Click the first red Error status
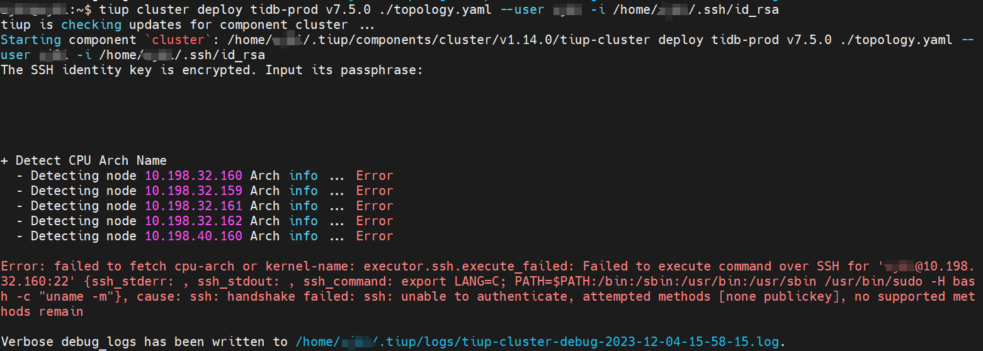 point(375,175)
